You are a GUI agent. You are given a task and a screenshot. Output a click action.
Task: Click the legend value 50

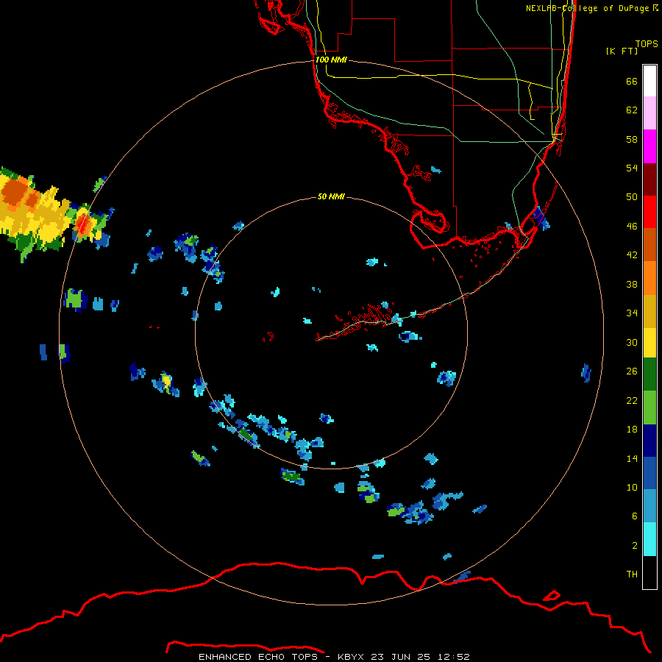[x=632, y=196]
